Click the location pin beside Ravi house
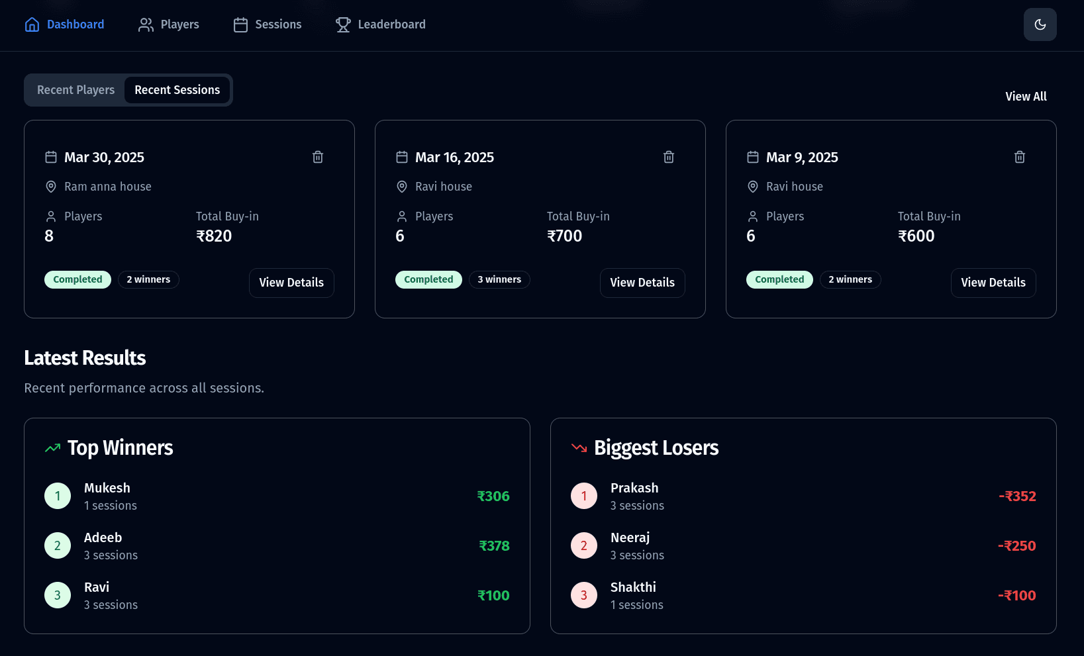The width and height of the screenshot is (1084, 656). (x=402, y=187)
